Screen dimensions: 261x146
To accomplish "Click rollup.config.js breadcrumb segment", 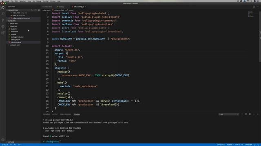I will 59,10.
